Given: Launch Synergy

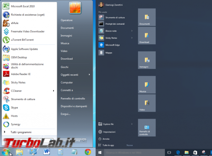Looking at the screenshot, I should (29, 124).
